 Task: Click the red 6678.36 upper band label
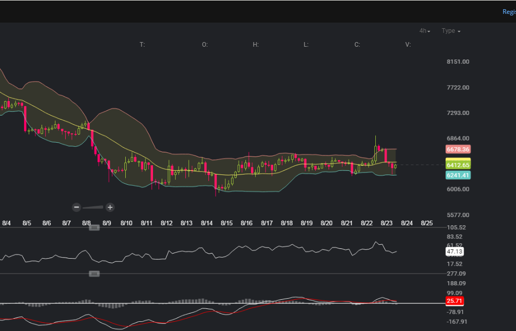click(x=458, y=149)
